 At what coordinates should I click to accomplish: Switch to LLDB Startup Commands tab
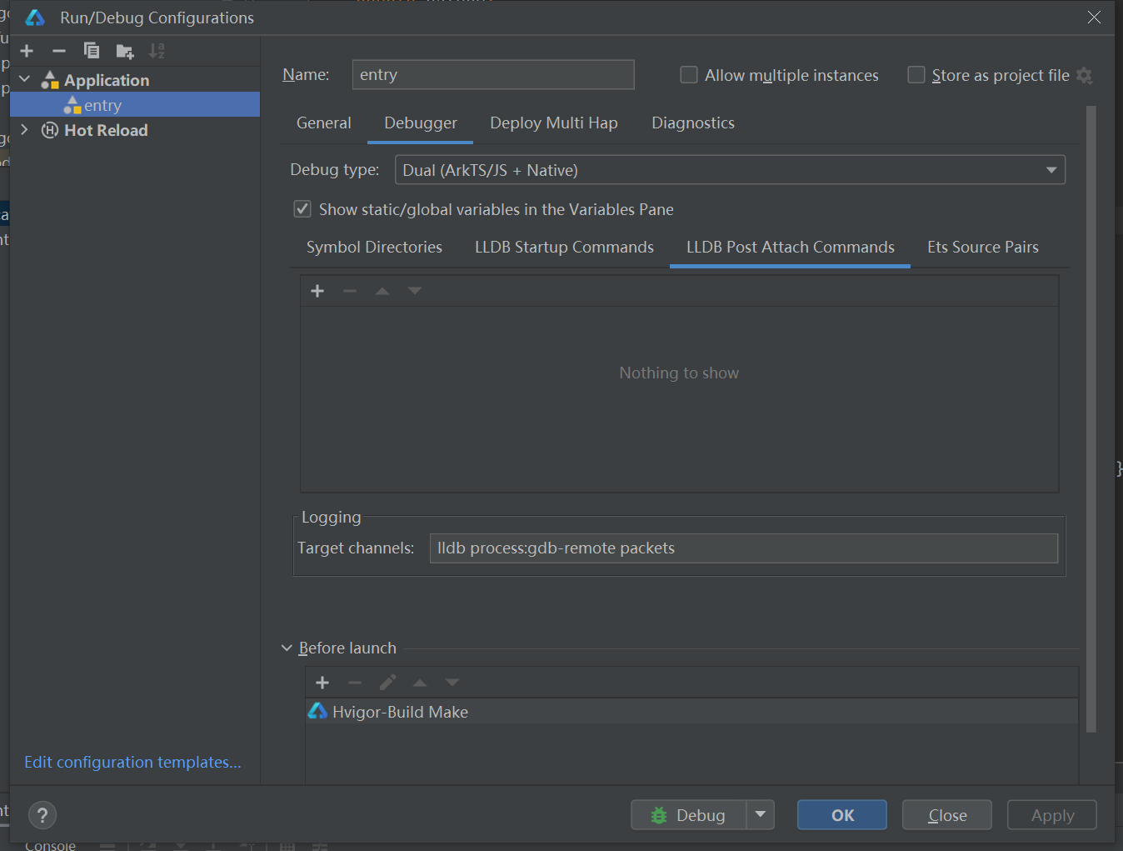[564, 247]
